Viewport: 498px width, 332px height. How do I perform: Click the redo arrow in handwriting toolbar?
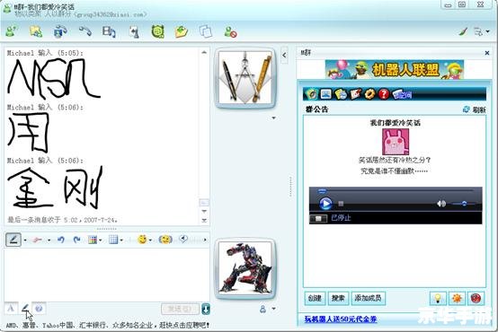coord(76,240)
